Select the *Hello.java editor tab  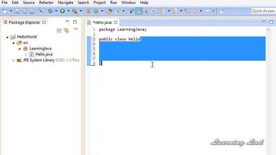102,22
